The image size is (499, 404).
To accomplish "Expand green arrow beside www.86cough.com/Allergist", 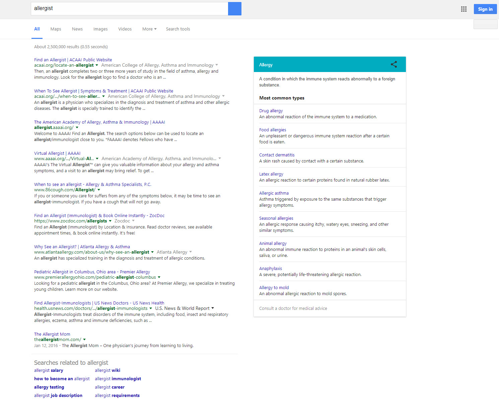I will point(99,190).
